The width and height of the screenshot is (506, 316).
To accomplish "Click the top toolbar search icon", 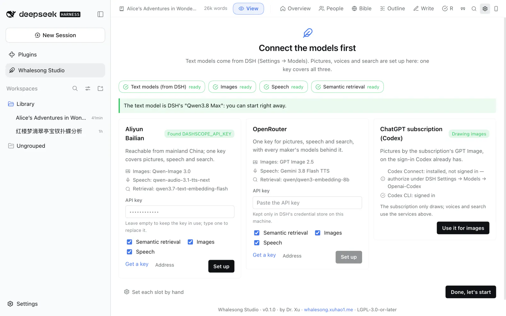I will coord(474,9).
